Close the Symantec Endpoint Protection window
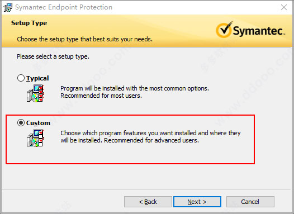Screen dimensions: 294x214 [x=284, y=7]
